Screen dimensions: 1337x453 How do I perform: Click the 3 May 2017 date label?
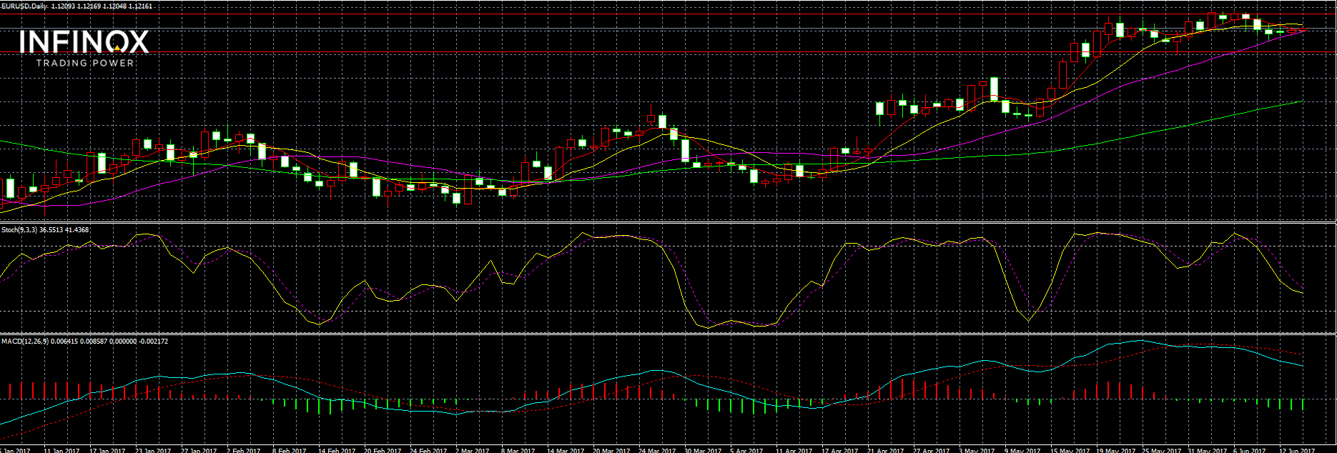pyautogui.click(x=977, y=450)
